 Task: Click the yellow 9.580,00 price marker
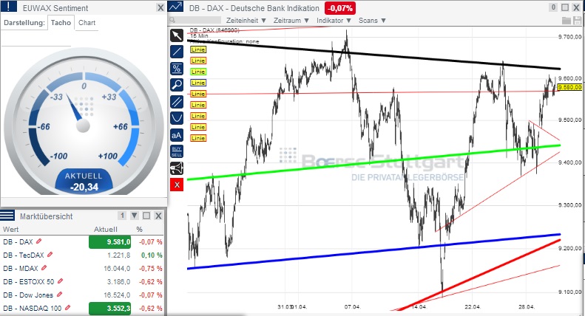(569, 87)
